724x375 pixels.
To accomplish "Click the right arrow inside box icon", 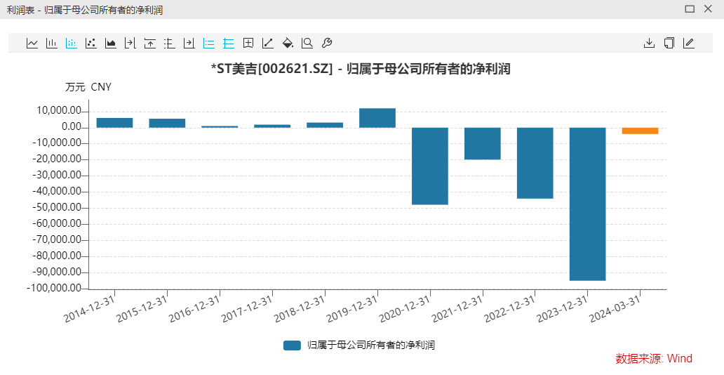I will coord(189,43).
